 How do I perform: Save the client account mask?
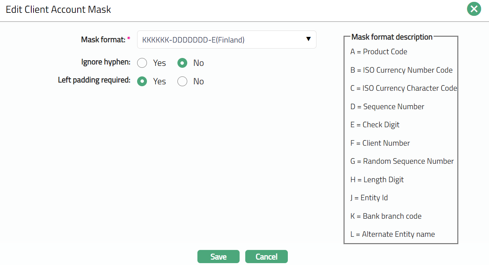pyautogui.click(x=218, y=257)
